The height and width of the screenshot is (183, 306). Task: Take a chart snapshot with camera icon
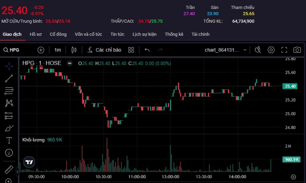[x=297, y=50]
